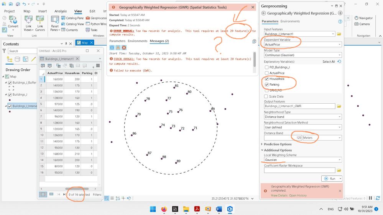Open Link Views tool in ribbon
This screenshot has width=383, height=215.
pos(28,23)
